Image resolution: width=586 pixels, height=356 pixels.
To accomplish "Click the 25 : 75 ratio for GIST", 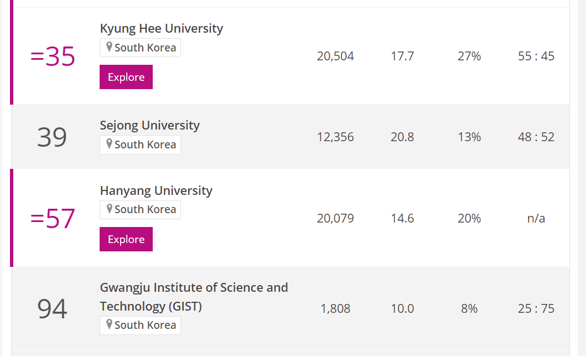I will 536,308.
